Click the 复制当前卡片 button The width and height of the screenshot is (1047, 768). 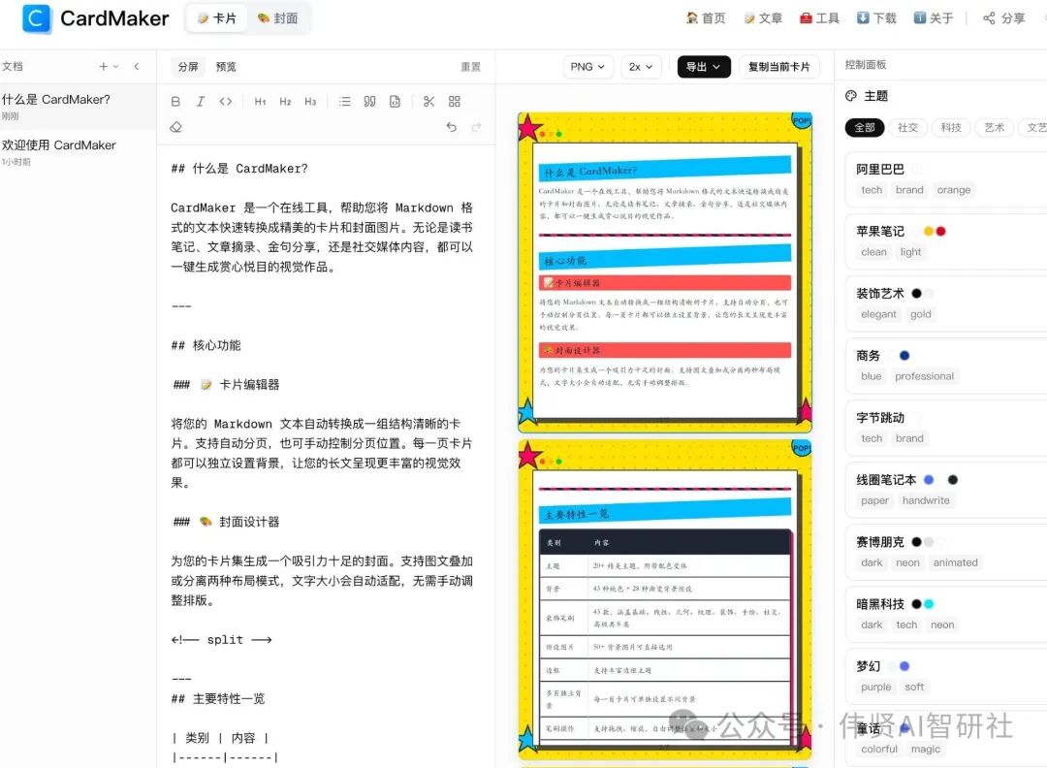click(778, 67)
